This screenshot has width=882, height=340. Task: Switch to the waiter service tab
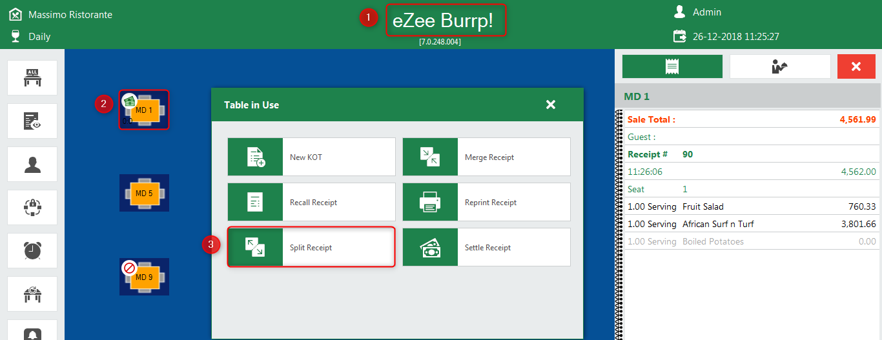click(780, 66)
